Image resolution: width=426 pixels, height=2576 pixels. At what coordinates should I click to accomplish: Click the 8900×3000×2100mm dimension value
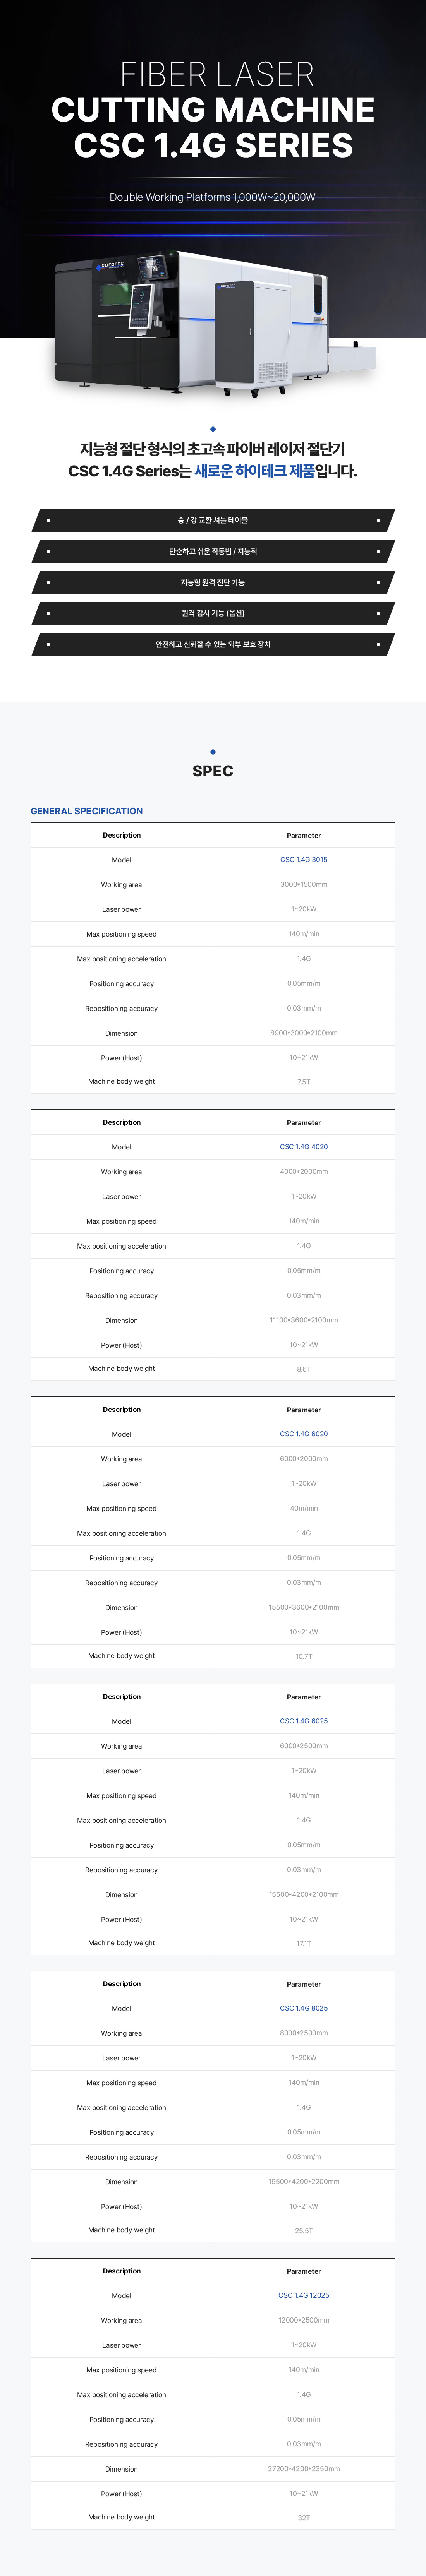(x=304, y=1033)
